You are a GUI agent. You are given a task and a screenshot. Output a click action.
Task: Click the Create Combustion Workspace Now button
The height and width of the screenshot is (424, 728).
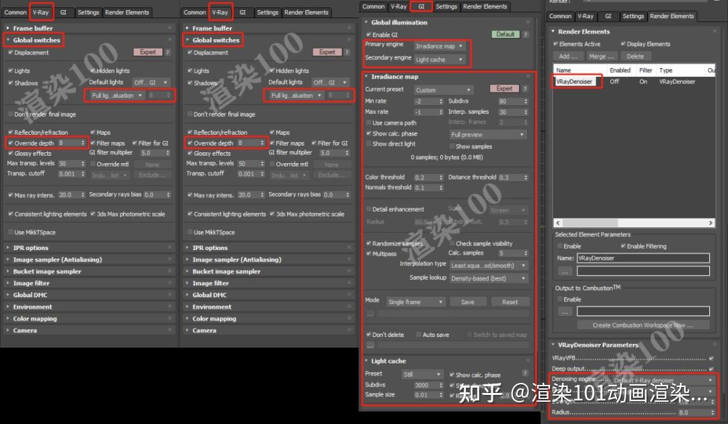click(x=642, y=326)
